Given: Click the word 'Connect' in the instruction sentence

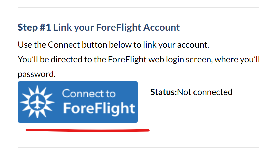Looking at the screenshot, I should (x=64, y=45).
